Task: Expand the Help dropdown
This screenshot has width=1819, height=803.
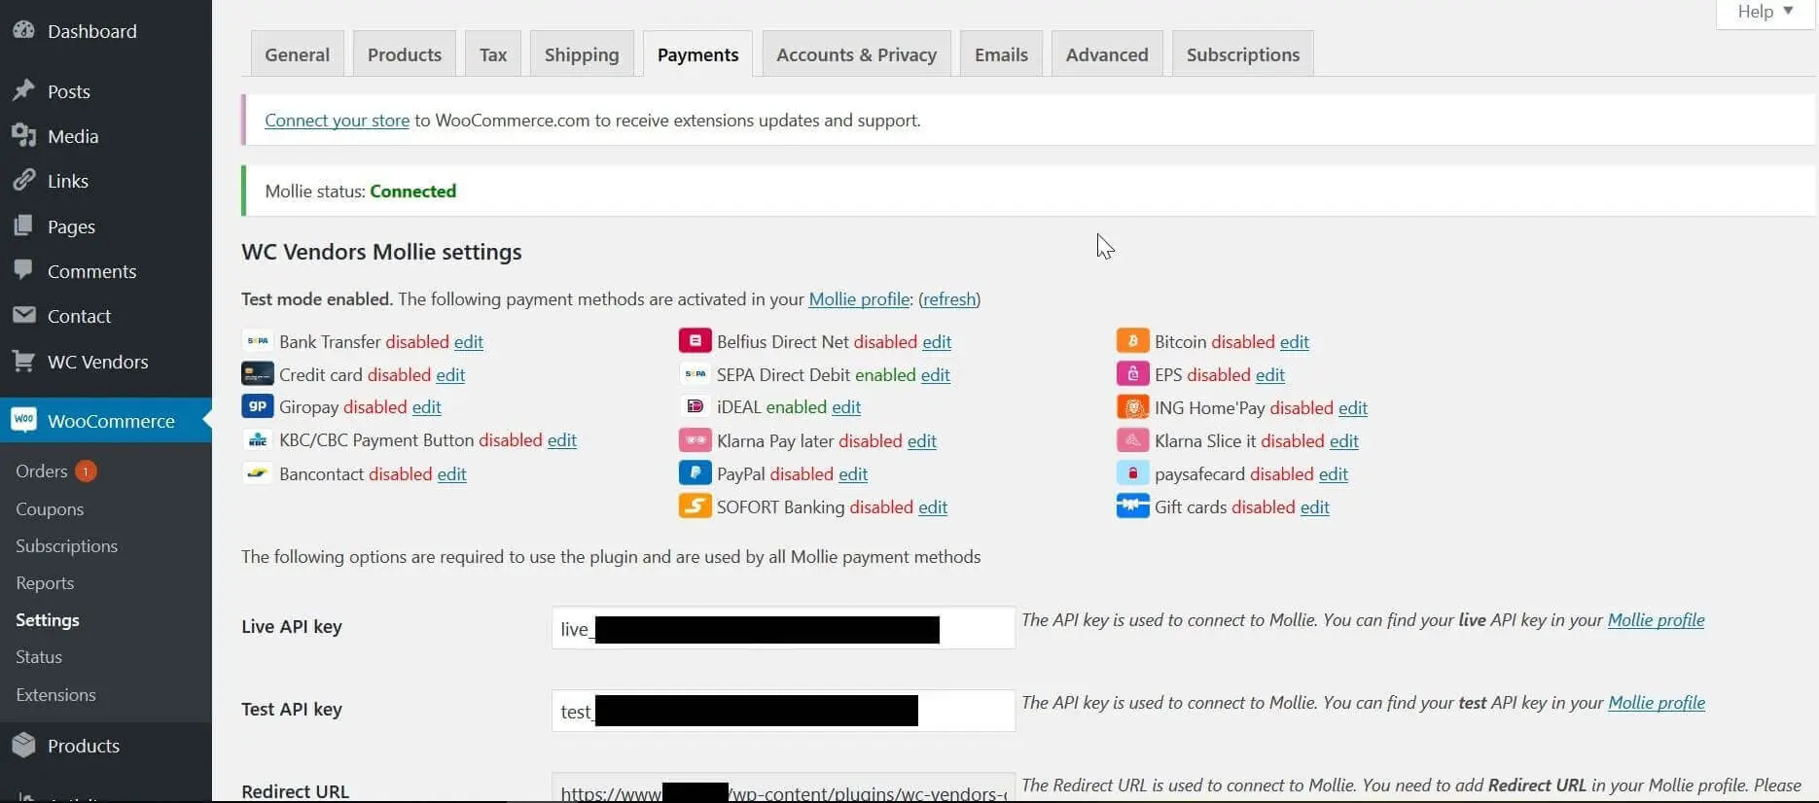Action: 1765,12
